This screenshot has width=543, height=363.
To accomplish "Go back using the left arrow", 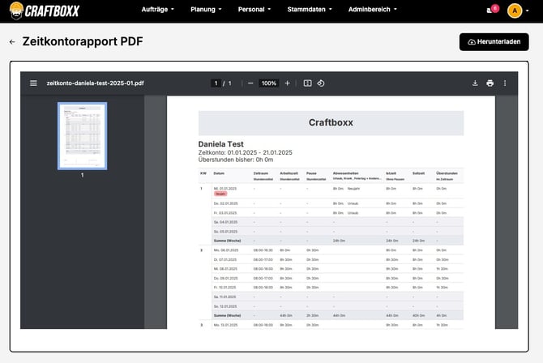I will 12,42.
